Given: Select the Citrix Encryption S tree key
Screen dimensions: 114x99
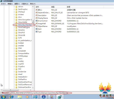Looking at the screenshot, I should 25,20.
